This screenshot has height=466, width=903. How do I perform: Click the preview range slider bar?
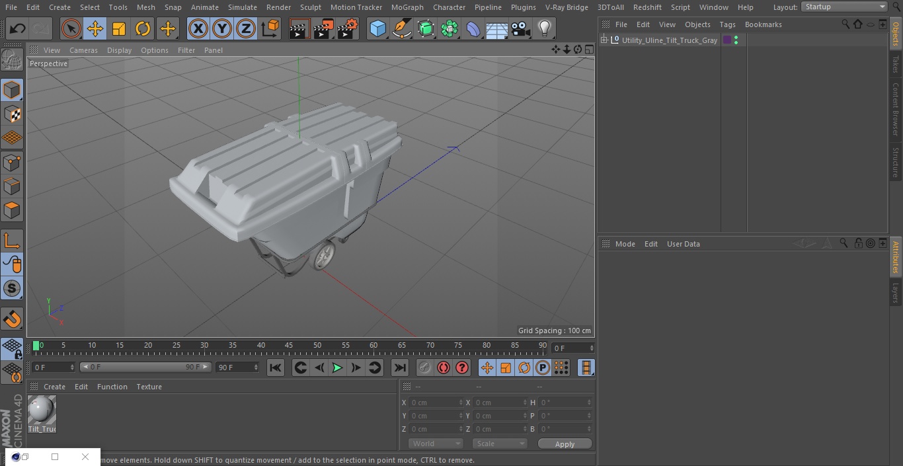pos(145,367)
